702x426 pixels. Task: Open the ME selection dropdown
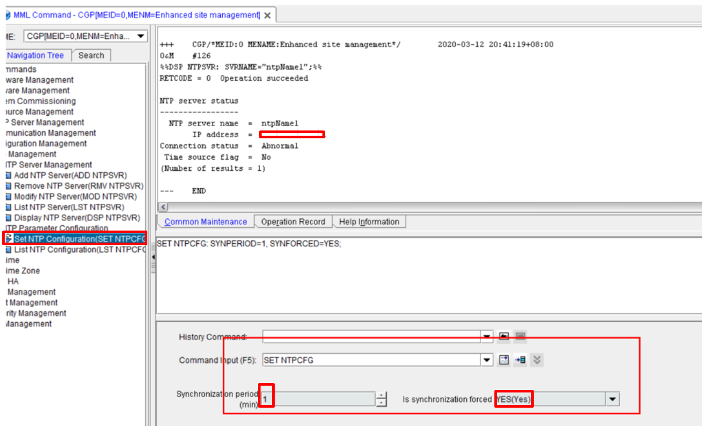tap(141, 36)
